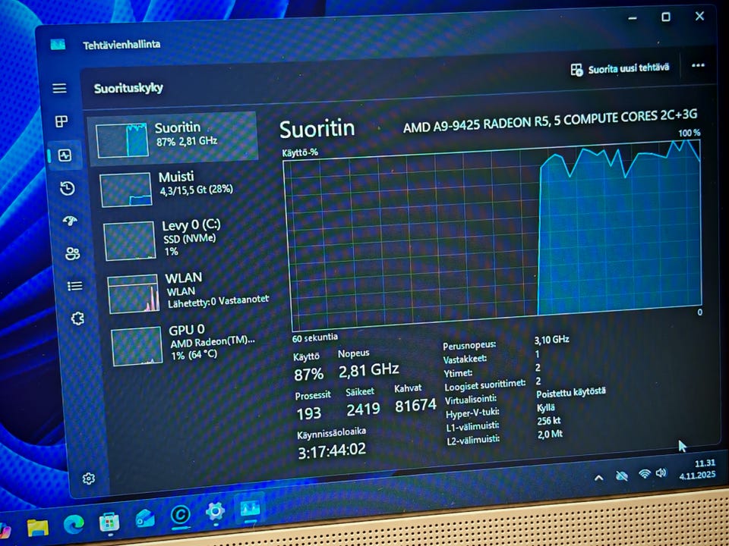Click the cloud sync tray icon
729x546 pixels.
(x=622, y=475)
